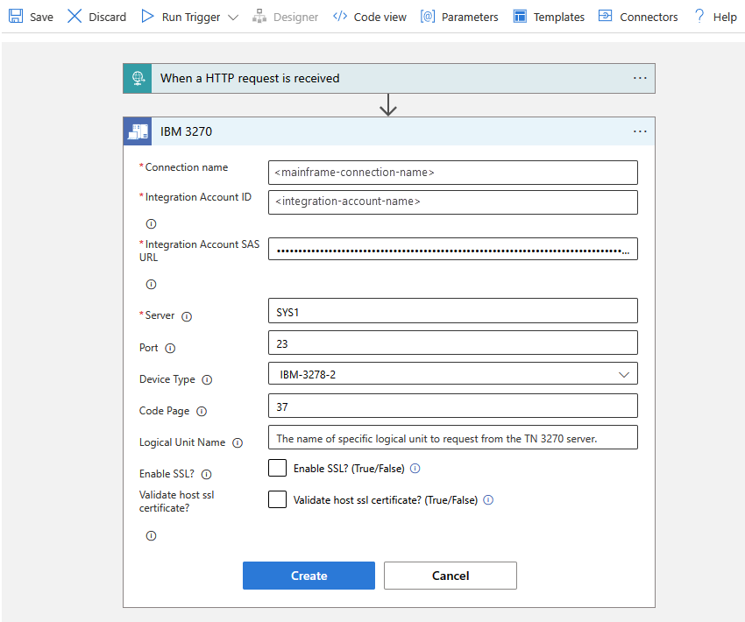Check the Validate host ssl certificate checkbox
Screen dimensions: 745x622
[278, 499]
